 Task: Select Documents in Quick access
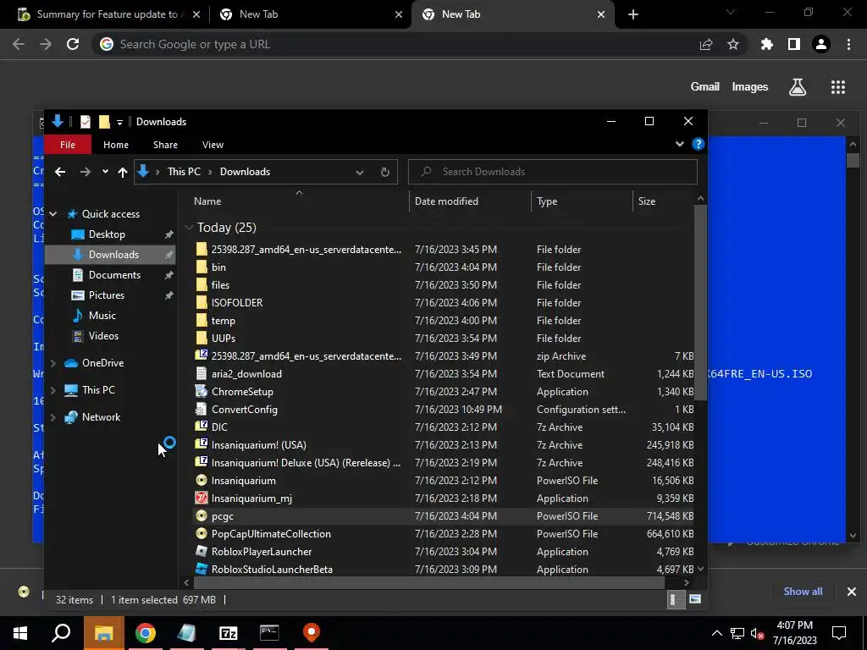114,275
